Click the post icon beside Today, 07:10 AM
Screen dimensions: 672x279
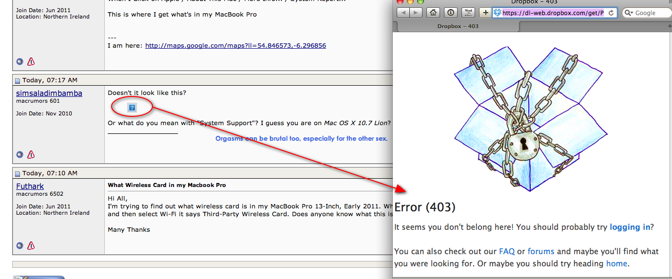(x=18, y=174)
